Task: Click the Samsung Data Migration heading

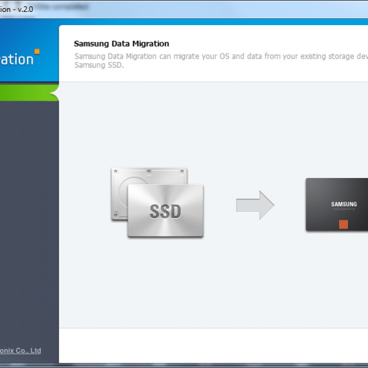Action: tap(121, 43)
